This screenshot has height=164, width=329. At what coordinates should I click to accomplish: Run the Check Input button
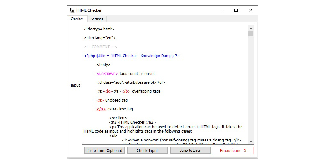[x=147, y=150]
